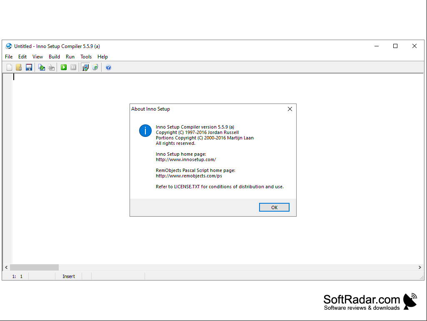Click the horizontal scrollbar left arrow
This screenshot has height=321, width=427.
tap(6, 268)
